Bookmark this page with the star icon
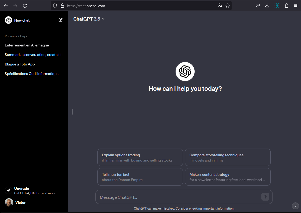Image resolution: width=301 pixels, height=213 pixels. point(228,6)
